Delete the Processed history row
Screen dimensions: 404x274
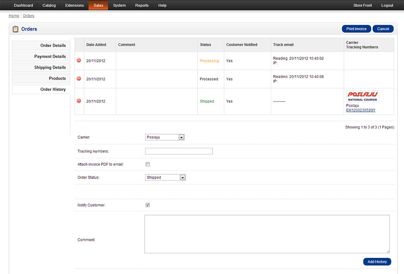[x=79, y=79]
